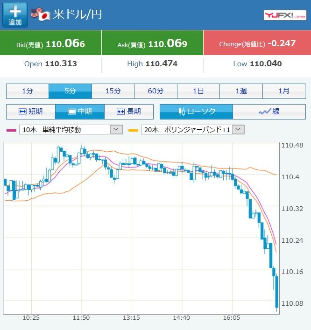Viewport: 311px width, 330px height.
Task: Switch chart to ローソク candlestick style
Action: [196, 112]
